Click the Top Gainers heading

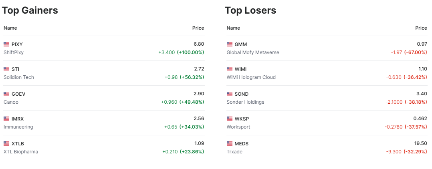(30, 10)
